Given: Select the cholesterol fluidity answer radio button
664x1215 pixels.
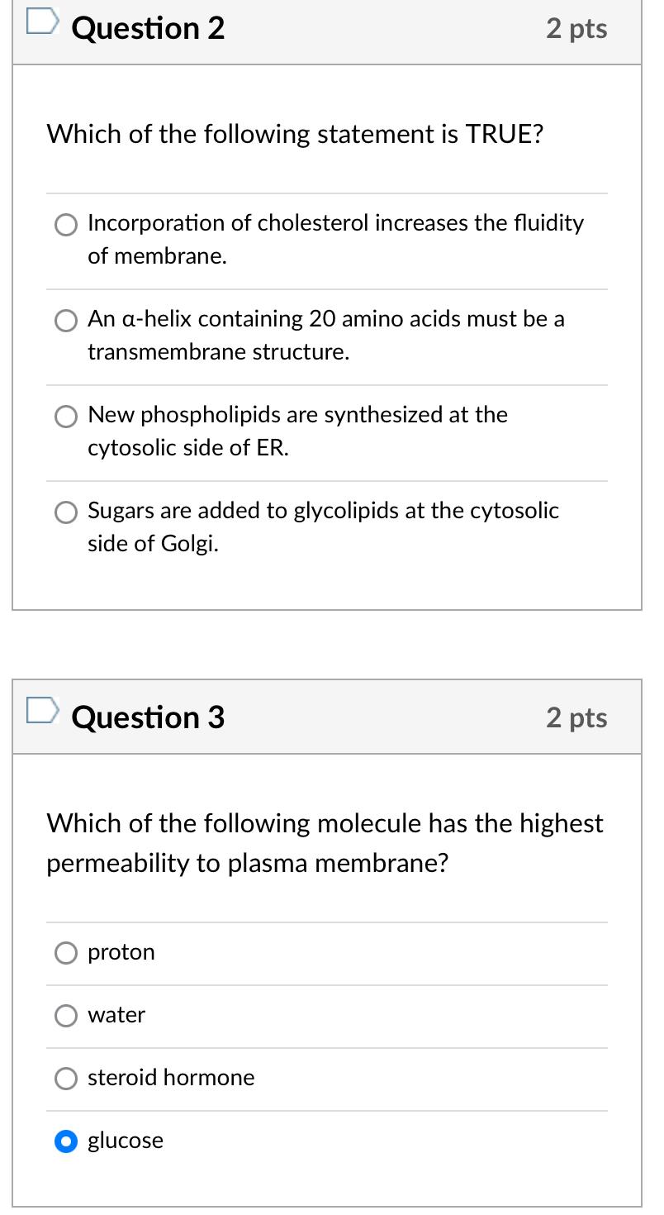Looking at the screenshot, I should (x=65, y=224).
